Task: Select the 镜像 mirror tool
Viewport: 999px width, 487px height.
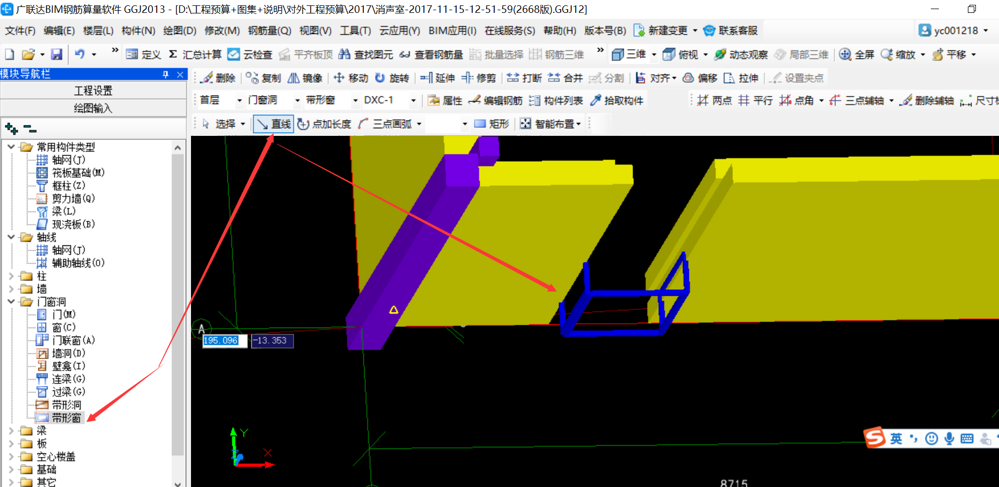Action: point(305,78)
